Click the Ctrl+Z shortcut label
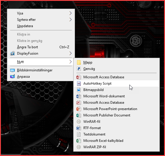The image size is (165, 156). tap(64, 47)
